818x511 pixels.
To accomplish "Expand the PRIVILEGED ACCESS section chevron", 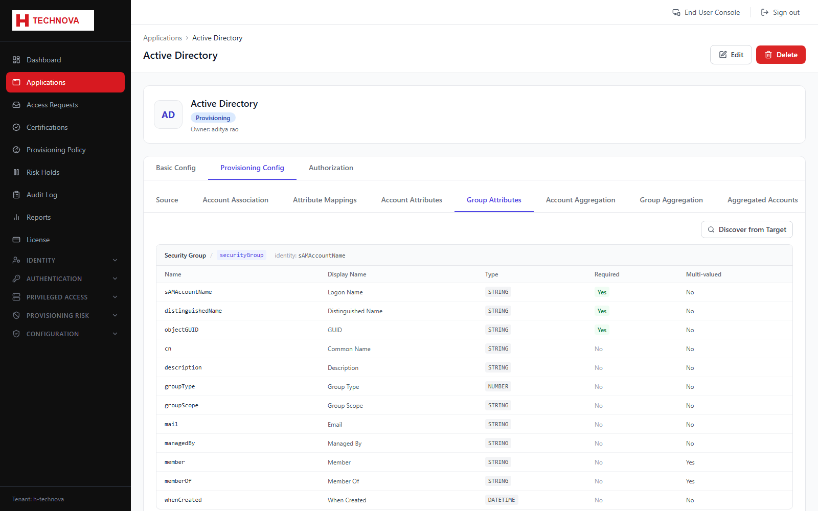I will coord(115,297).
